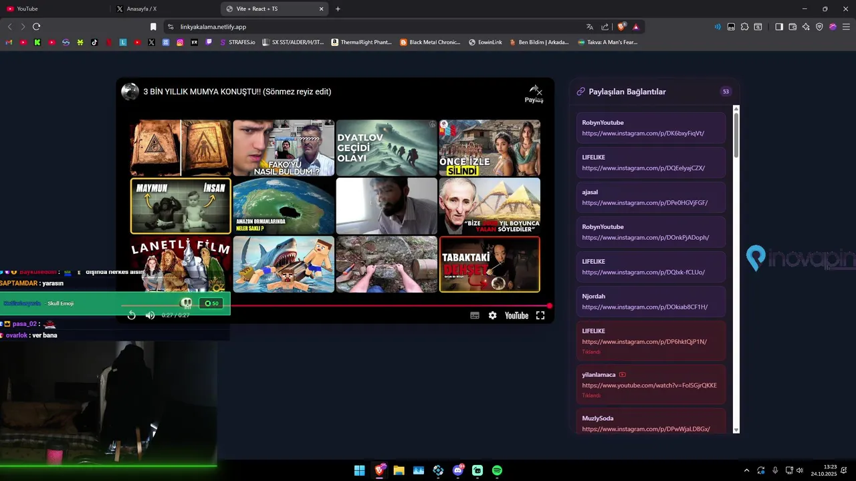Open RobynYoutube's DK6bxyFiqVt Instagram link
This screenshot has width=856, height=481.
[x=643, y=134]
